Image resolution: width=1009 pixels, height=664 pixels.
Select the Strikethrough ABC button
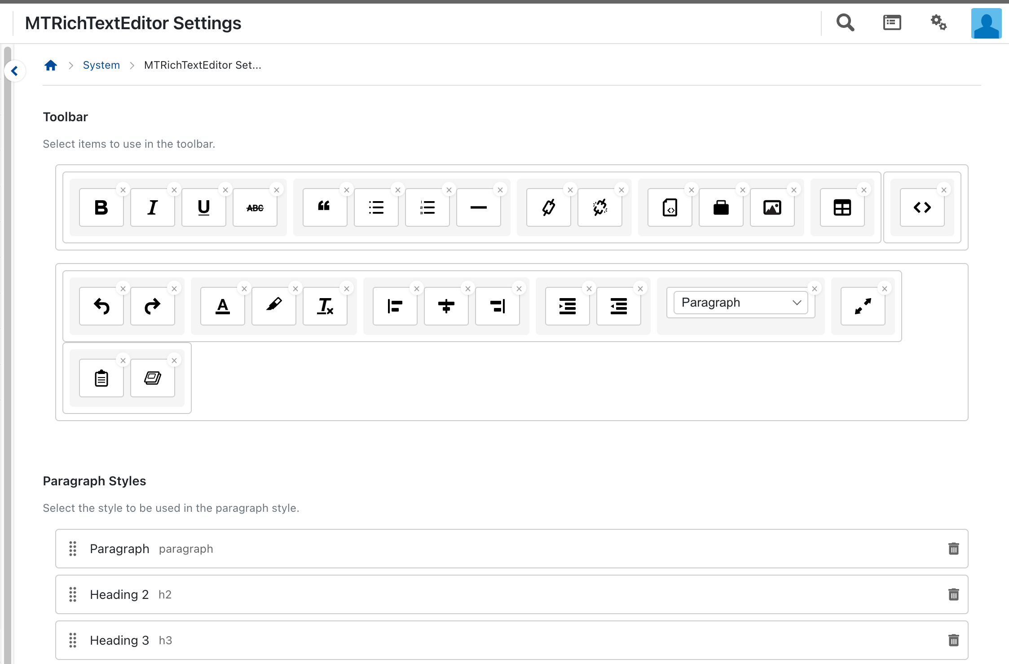coord(255,207)
